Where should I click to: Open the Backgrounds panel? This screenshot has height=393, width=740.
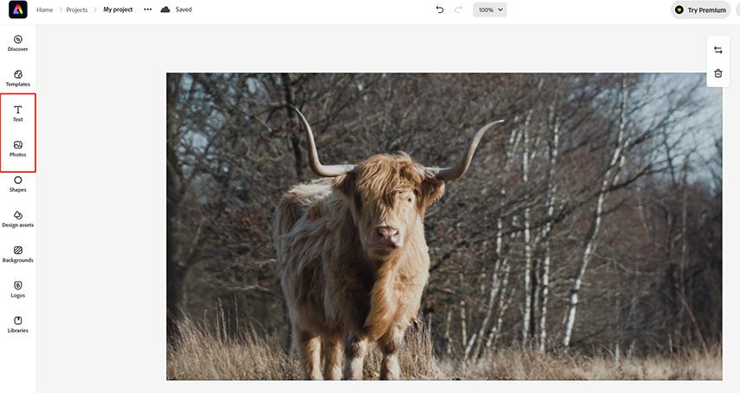(x=17, y=254)
